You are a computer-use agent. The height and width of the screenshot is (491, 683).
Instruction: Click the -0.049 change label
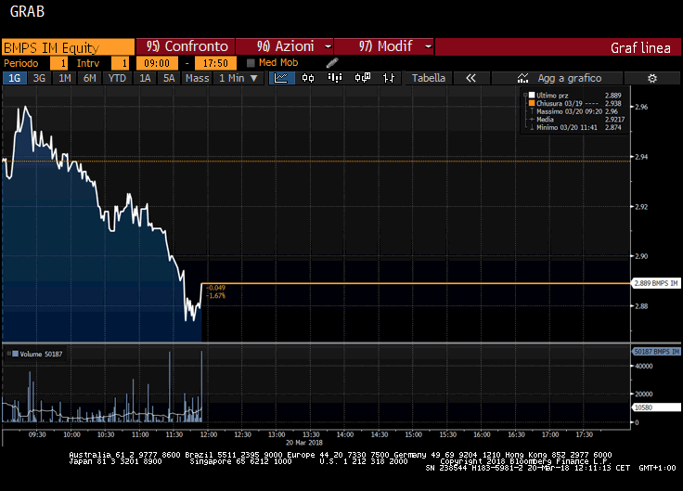click(216, 288)
